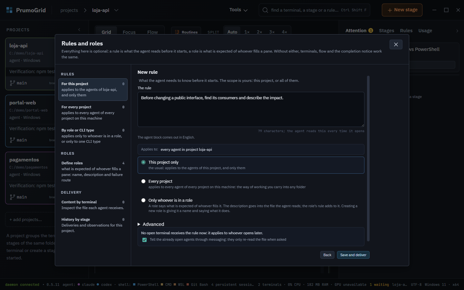464x290 pixels.
Task: Select the Every project radio option
Action: (143, 181)
